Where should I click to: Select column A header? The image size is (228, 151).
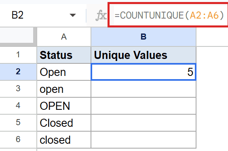64,37
